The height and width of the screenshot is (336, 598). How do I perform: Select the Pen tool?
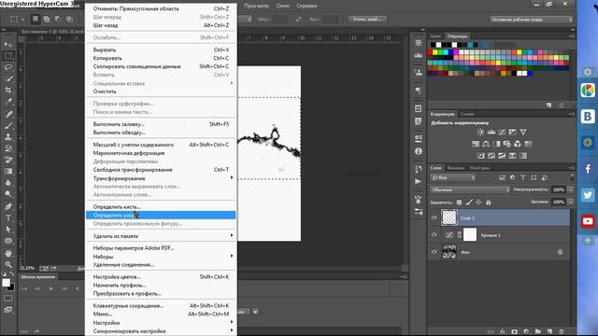pos(8,206)
